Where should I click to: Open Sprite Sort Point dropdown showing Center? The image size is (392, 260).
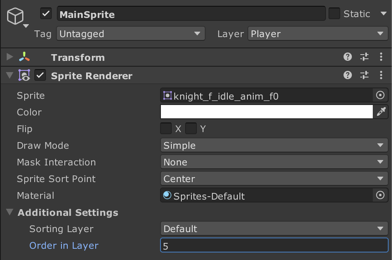[x=274, y=178]
